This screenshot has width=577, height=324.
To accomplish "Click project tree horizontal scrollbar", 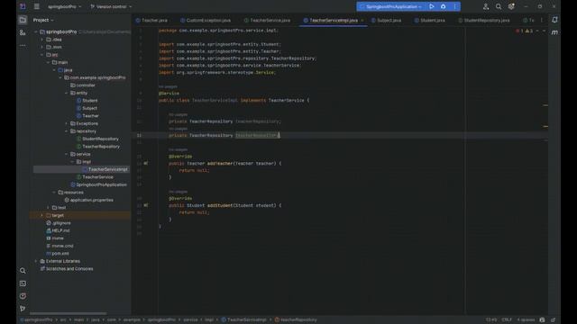I will coord(69,313).
